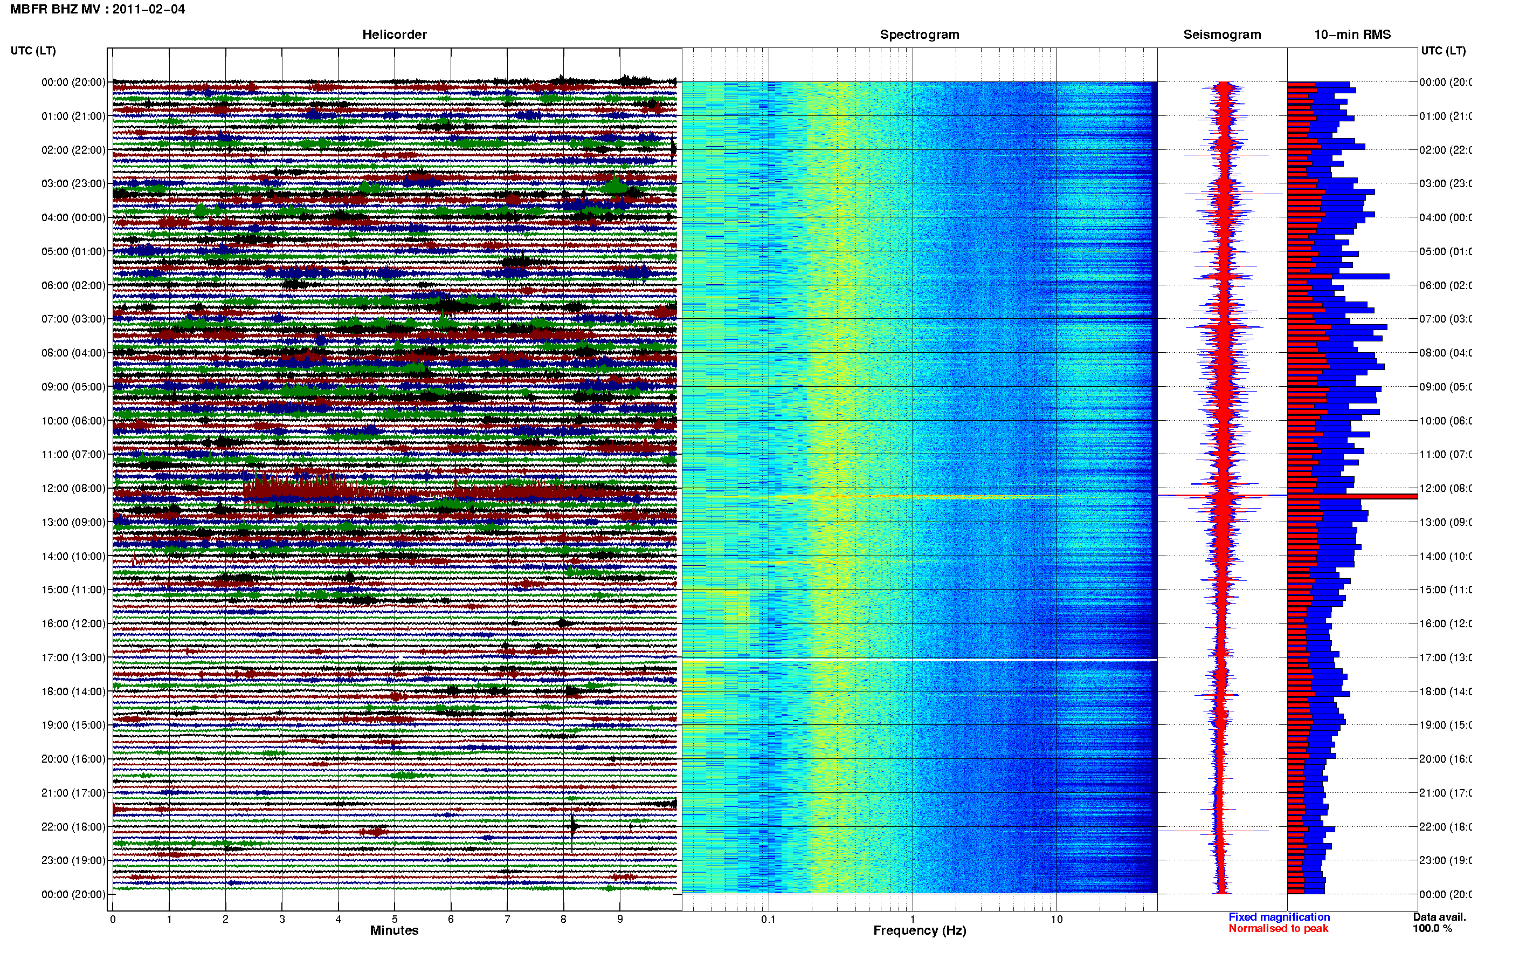Screen dimensions: 1533x959
Task: Select left time label '03:00 (23:00)'
Action: click(73, 184)
